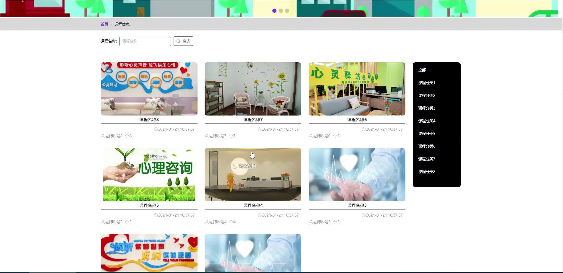Click the second carousel indicator dot
563x273 pixels.
(281, 11)
